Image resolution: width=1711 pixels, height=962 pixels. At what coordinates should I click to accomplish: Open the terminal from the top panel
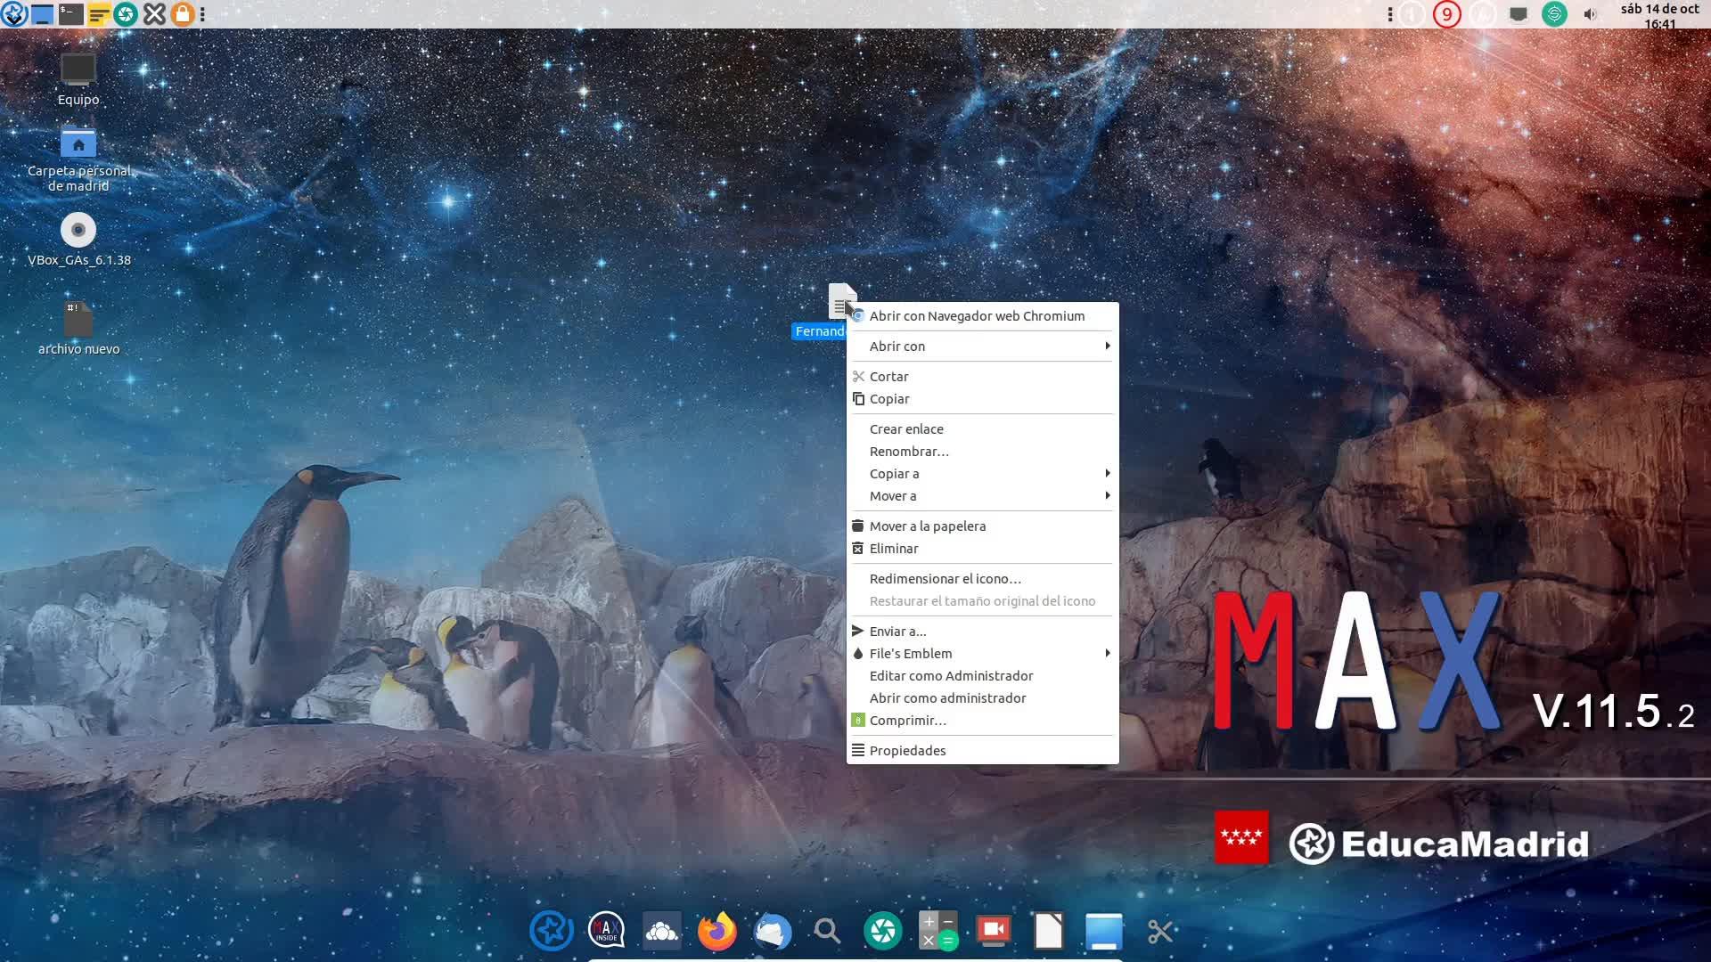pyautogui.click(x=70, y=13)
